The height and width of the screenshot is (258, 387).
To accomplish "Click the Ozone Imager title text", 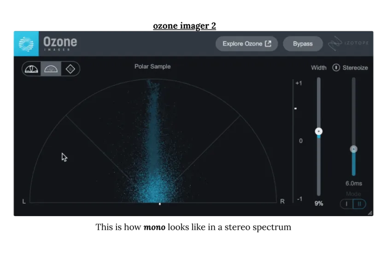I will [x=60, y=44].
